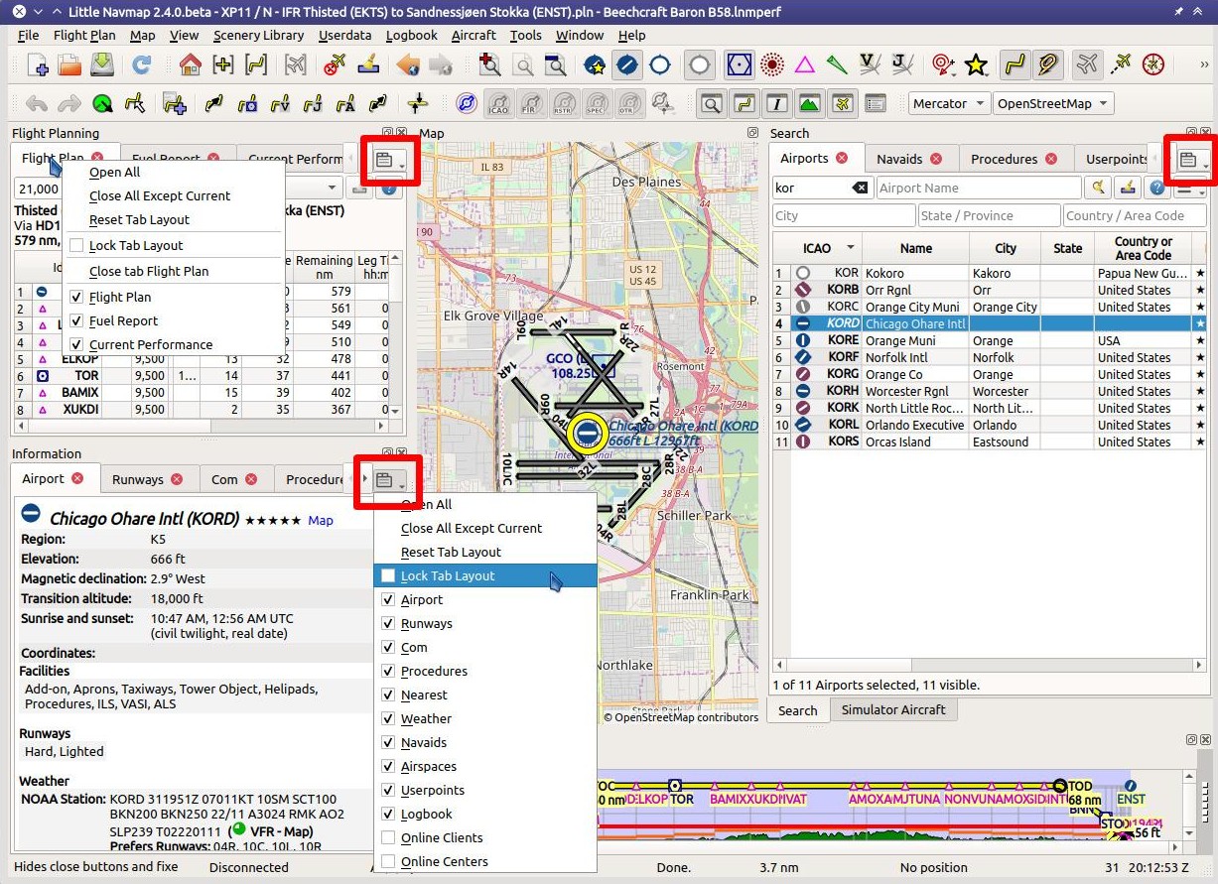Viewport: 1218px width, 884px height.
Task: Click the go to home view icon
Action: [190, 66]
